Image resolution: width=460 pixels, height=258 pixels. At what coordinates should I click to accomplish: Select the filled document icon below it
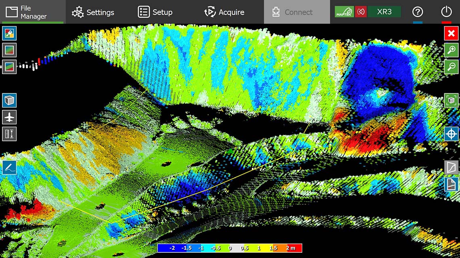pyautogui.click(x=452, y=185)
